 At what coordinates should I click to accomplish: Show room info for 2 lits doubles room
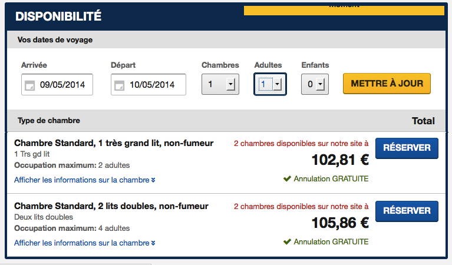pyautogui.click(x=81, y=243)
